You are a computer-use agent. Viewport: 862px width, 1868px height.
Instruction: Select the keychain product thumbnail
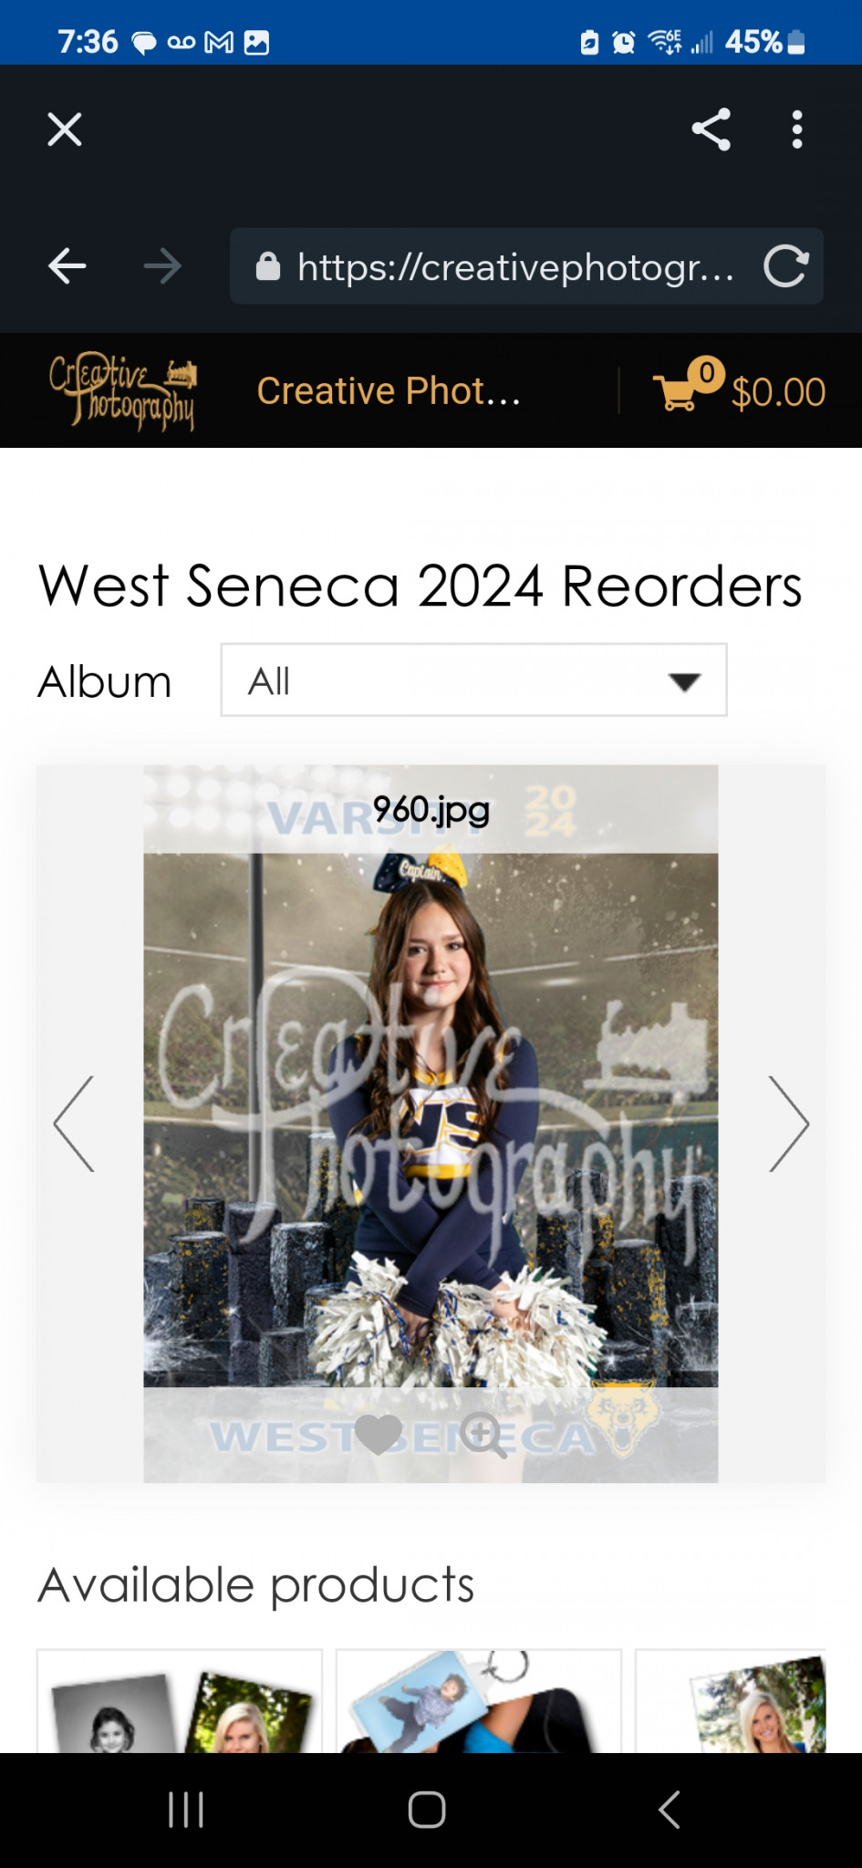pyautogui.click(x=479, y=1701)
